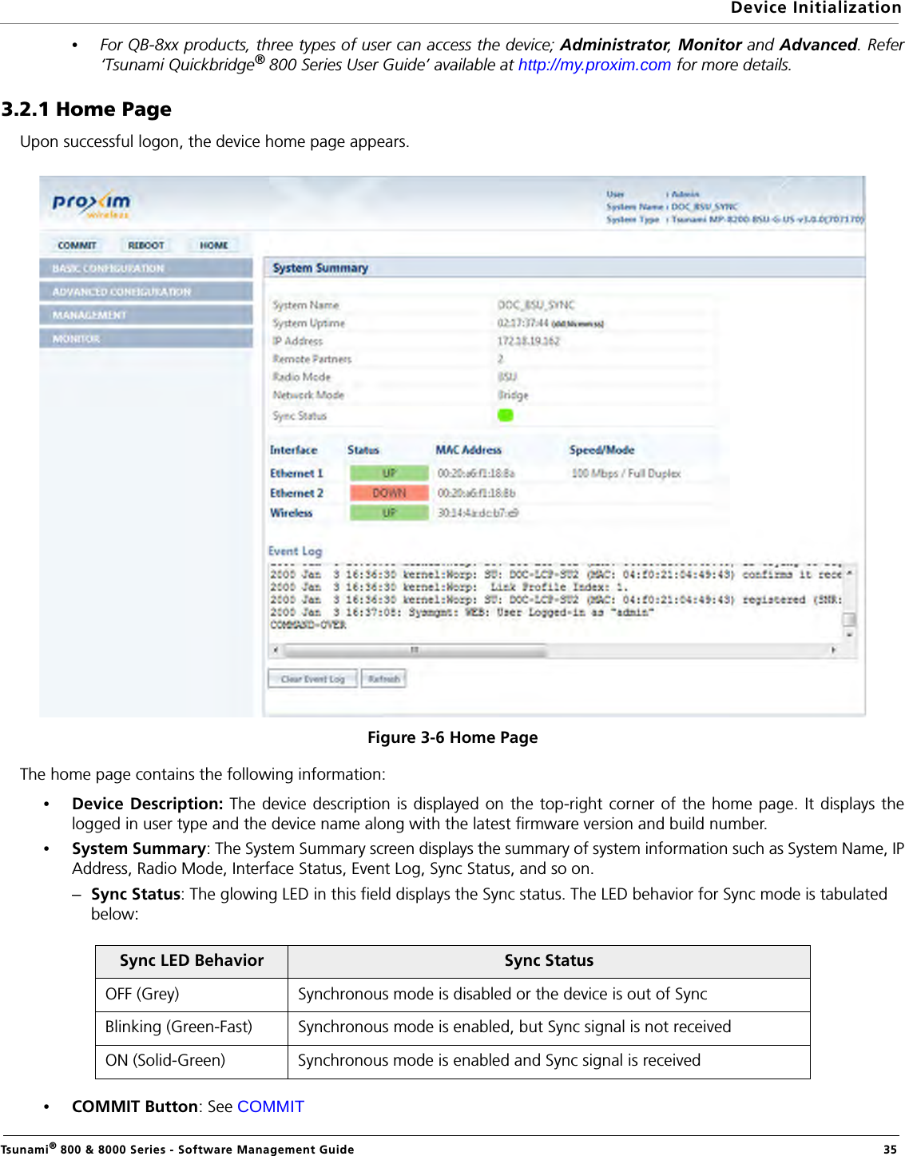This screenshot has width=905, height=1156.
Task: Click the MAC Address column header
Action: coord(468,450)
